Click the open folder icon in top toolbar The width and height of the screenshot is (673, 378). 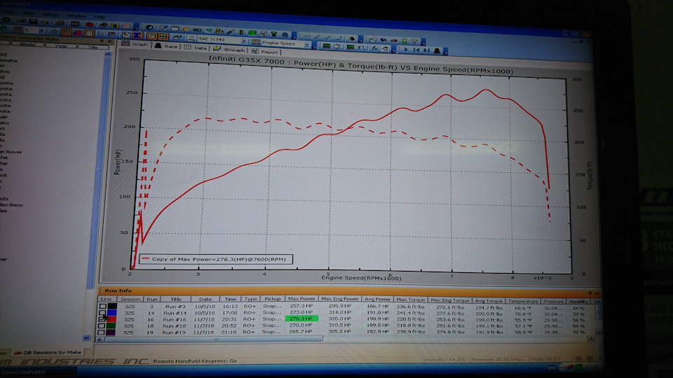[x=20, y=21]
